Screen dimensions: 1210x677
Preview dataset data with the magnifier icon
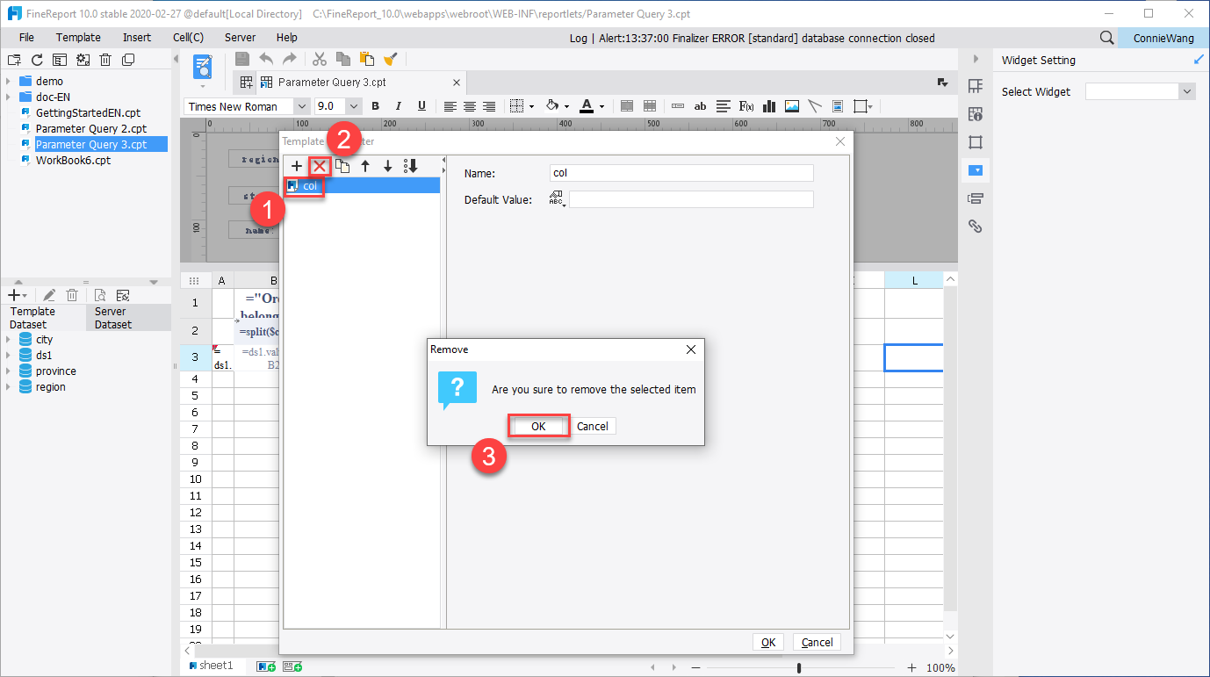(x=100, y=294)
